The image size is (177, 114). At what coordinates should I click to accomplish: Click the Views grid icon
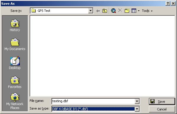point(134,11)
